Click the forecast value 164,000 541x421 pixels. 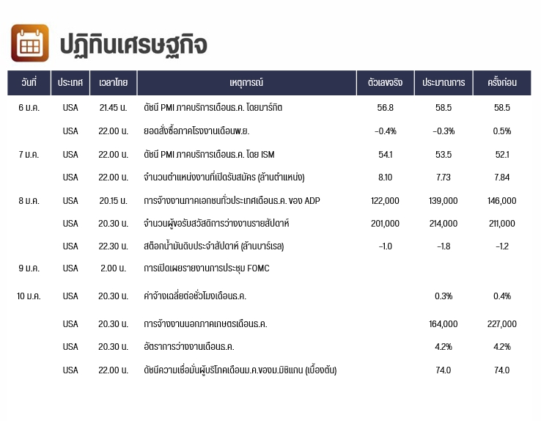click(x=444, y=324)
